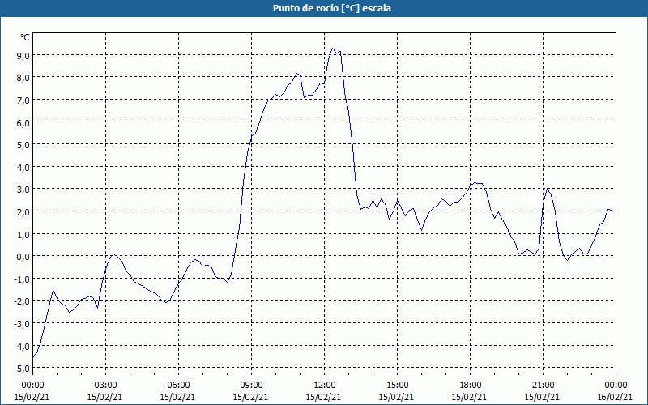Screen dimensions: 648x405
Task: Select the 8,0 y-axis tick label
Action: 23,77
